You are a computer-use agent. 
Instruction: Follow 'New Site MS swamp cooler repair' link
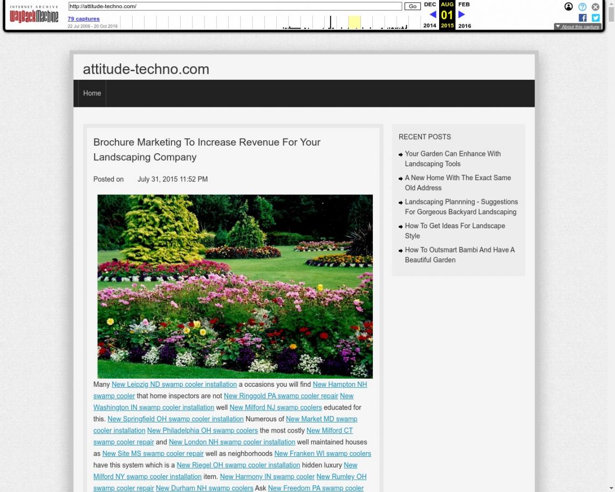153,454
